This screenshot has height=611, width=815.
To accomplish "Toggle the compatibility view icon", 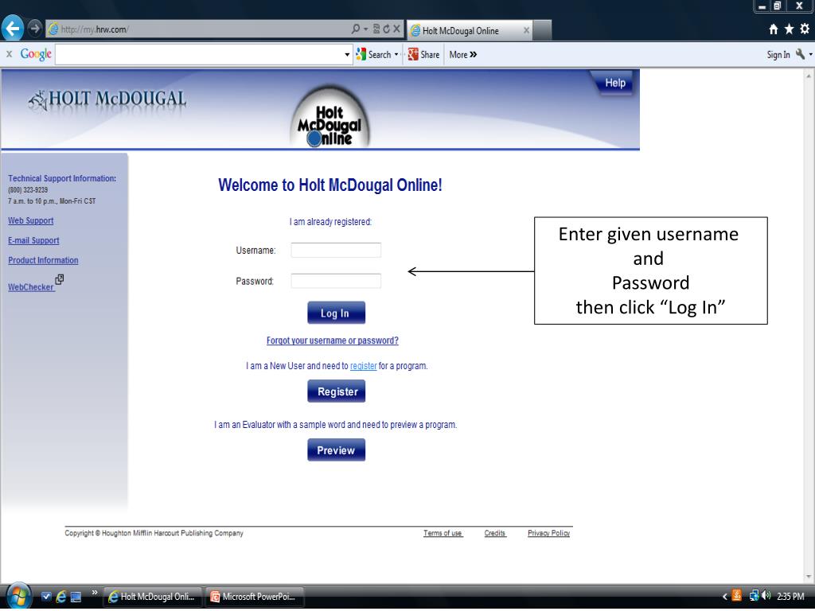I will [376, 29].
